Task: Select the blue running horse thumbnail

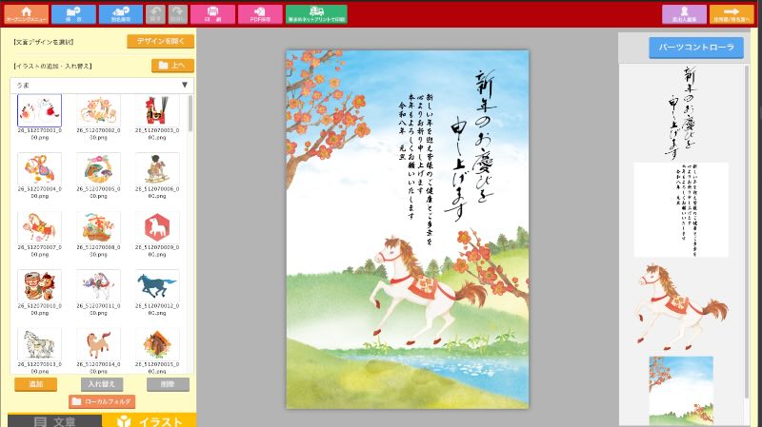Action: point(155,283)
